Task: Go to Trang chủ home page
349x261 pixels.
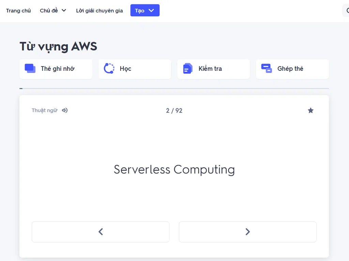Action: [x=18, y=11]
